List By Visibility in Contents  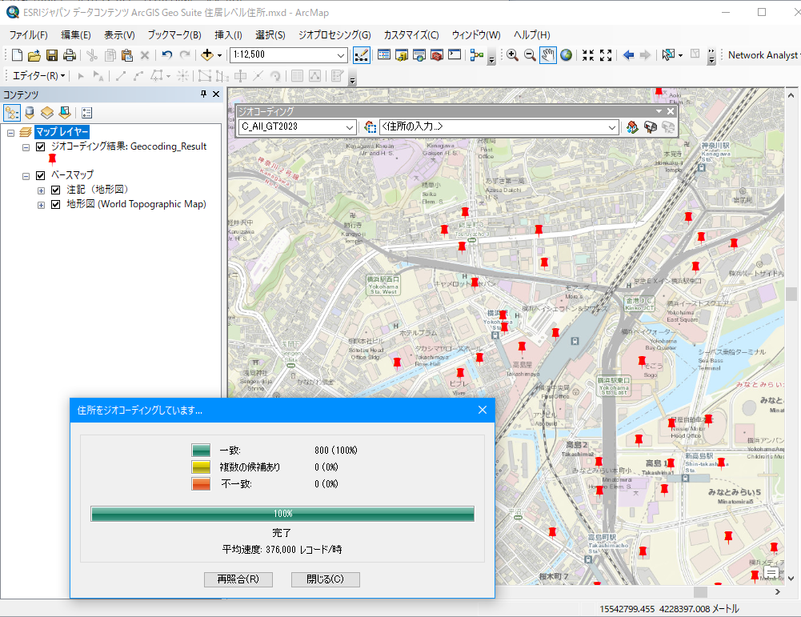click(47, 112)
